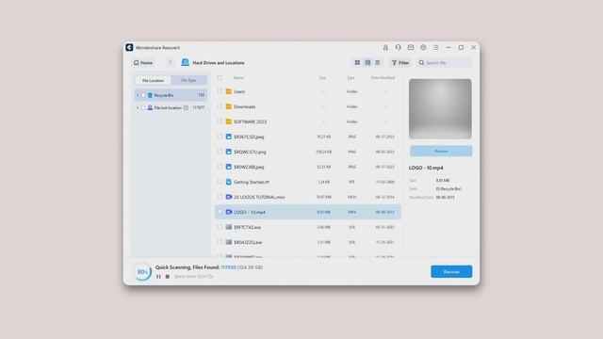The image size is (603, 339).
Task: Click the files found count link
Action: [x=228, y=267]
